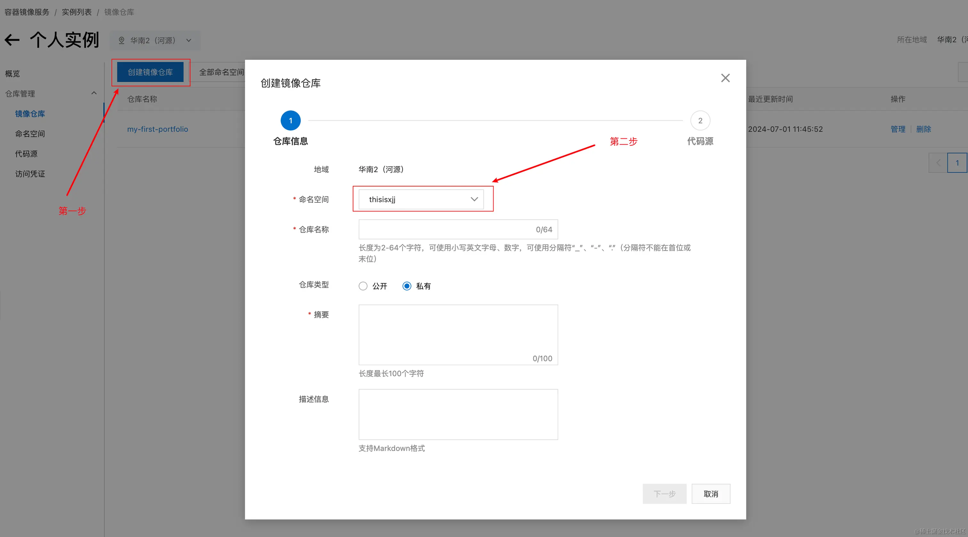Select the 私有 repository type
The height and width of the screenshot is (537, 968).
(407, 286)
